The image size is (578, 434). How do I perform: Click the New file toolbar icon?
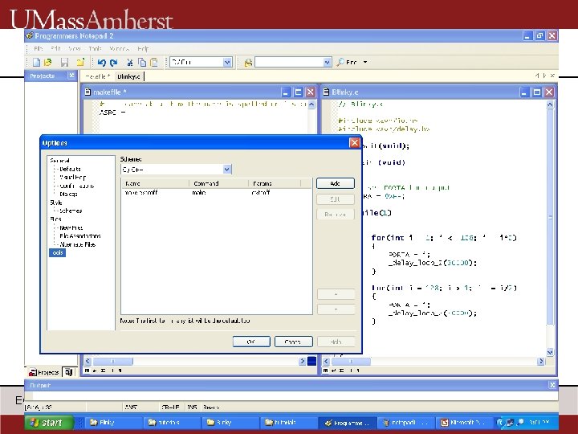point(36,63)
